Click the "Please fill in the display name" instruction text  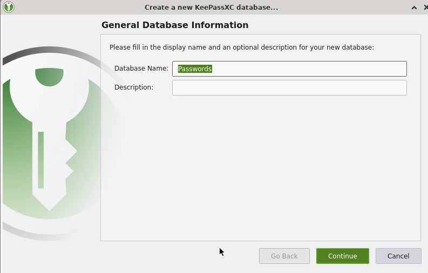241,47
